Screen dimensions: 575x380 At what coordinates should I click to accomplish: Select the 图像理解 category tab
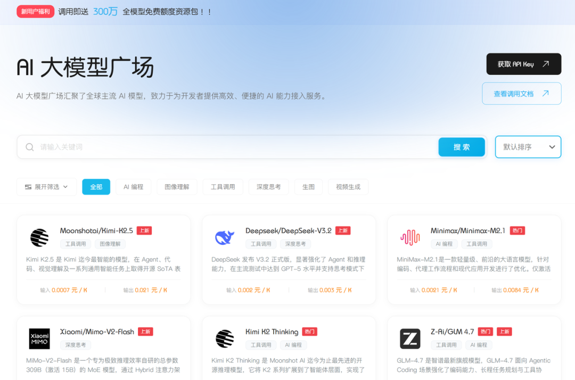(177, 187)
